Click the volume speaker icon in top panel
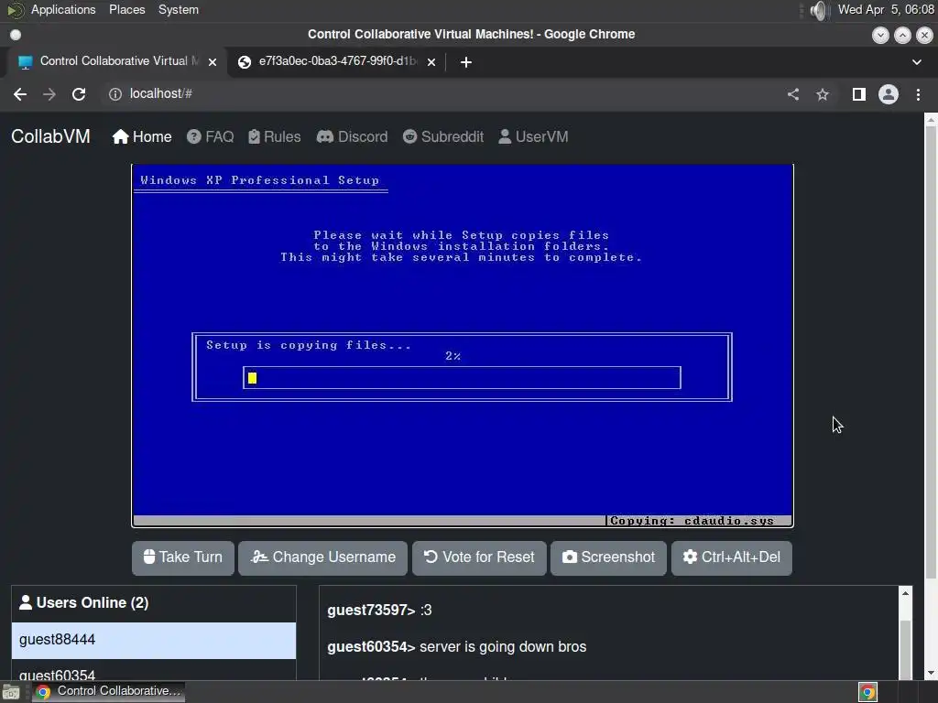Image resolution: width=938 pixels, height=703 pixels. click(819, 10)
